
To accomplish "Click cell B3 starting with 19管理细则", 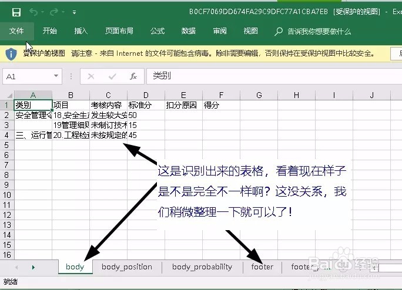I will [71, 125].
